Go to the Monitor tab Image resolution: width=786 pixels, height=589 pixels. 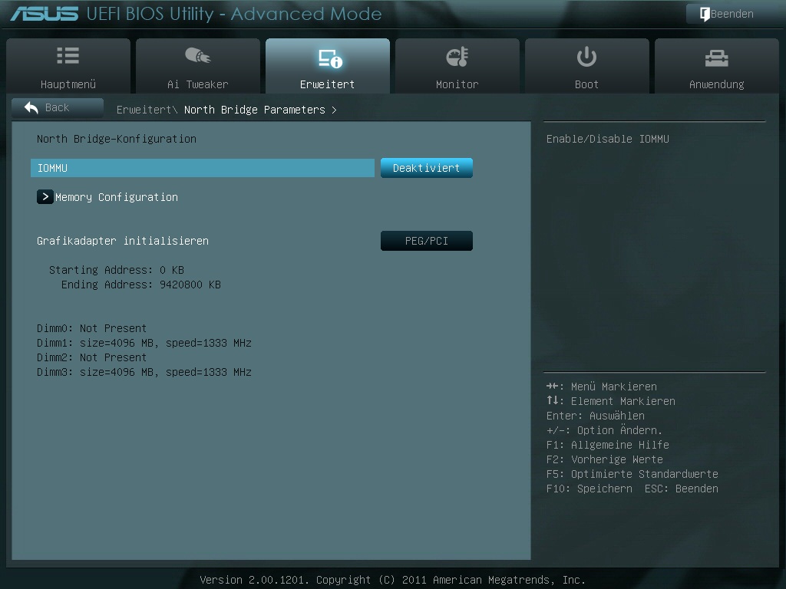pos(457,66)
